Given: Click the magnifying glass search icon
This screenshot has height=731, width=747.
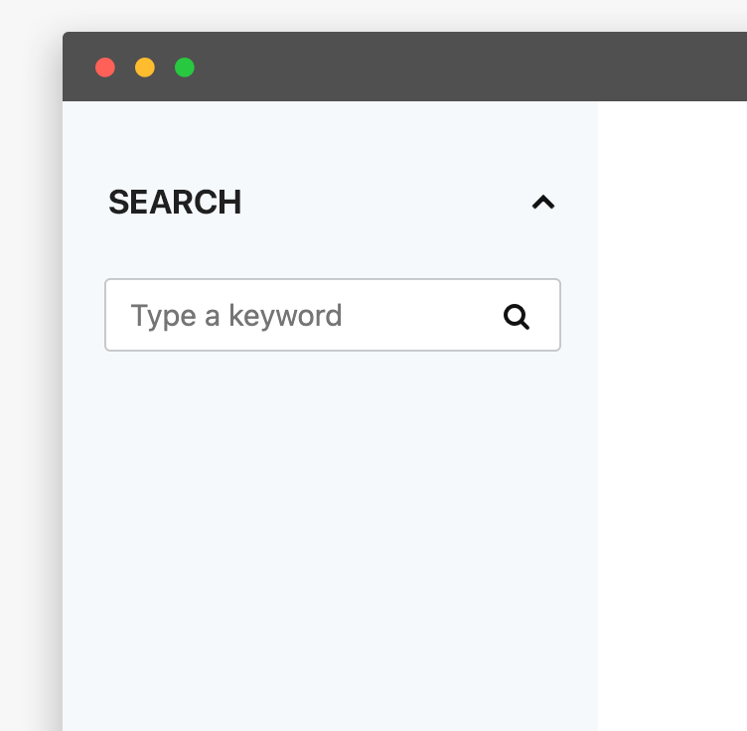Looking at the screenshot, I should click(517, 317).
